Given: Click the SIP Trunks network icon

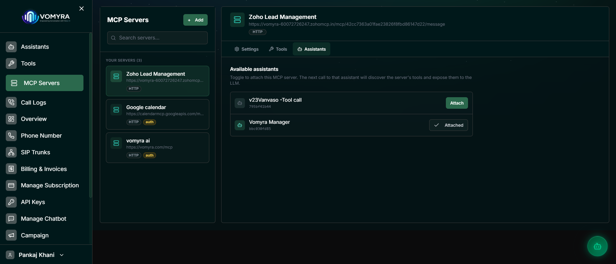Looking at the screenshot, I should 11,152.
